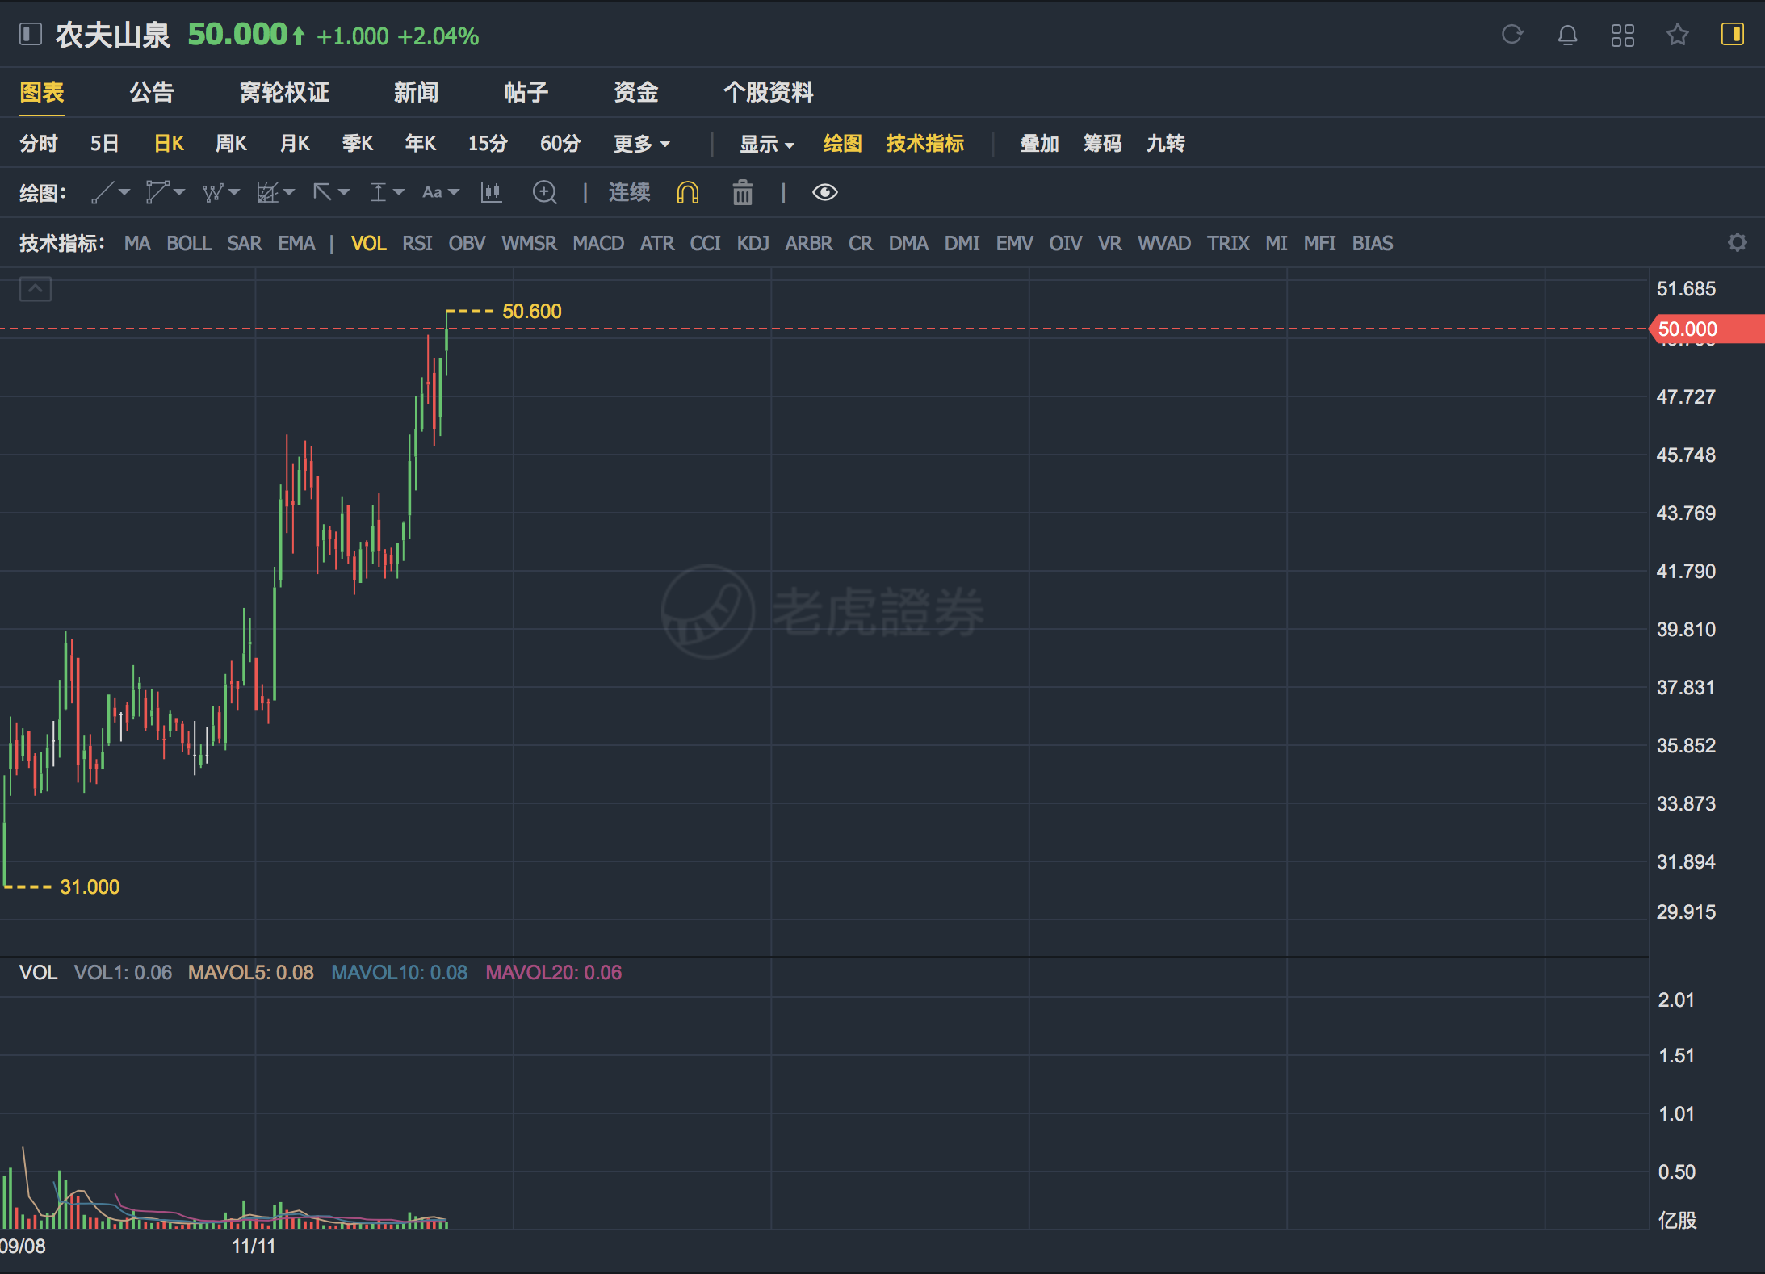Expand Fibonacci grid tool dropdown arrow
This screenshot has height=1274, width=1765.
pyautogui.click(x=289, y=192)
